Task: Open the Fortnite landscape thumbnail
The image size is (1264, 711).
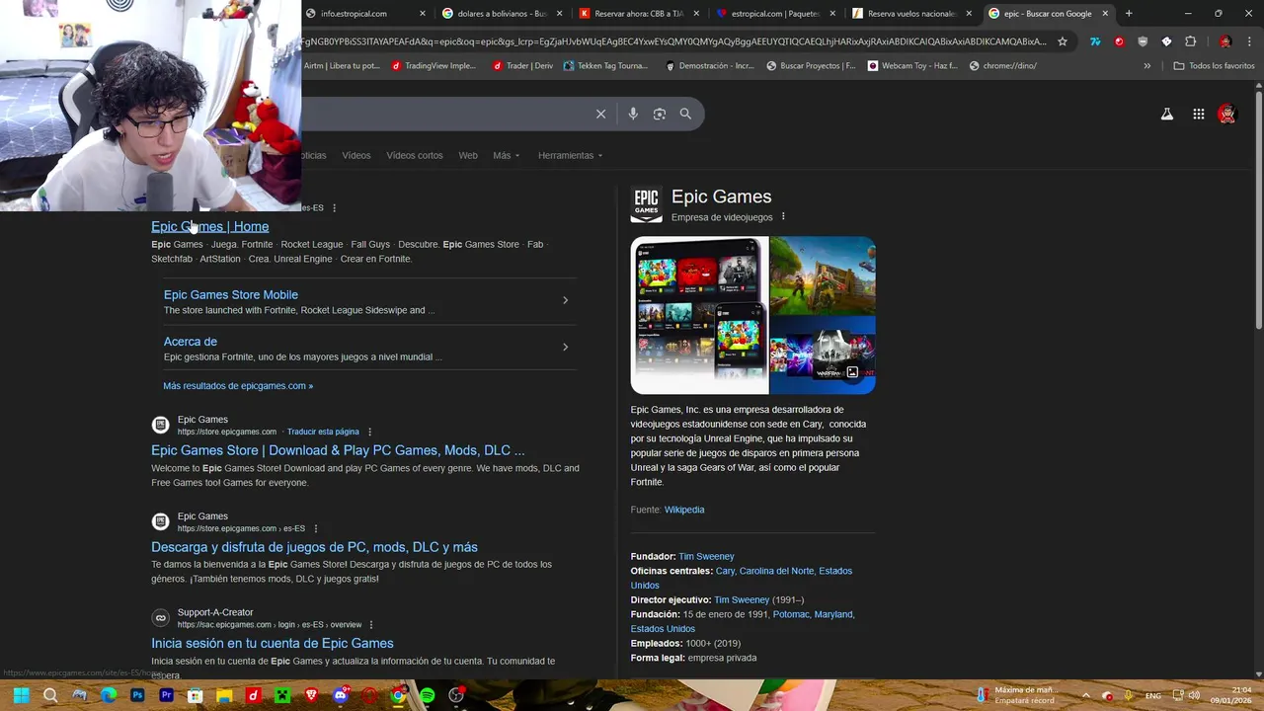Action: click(823, 276)
